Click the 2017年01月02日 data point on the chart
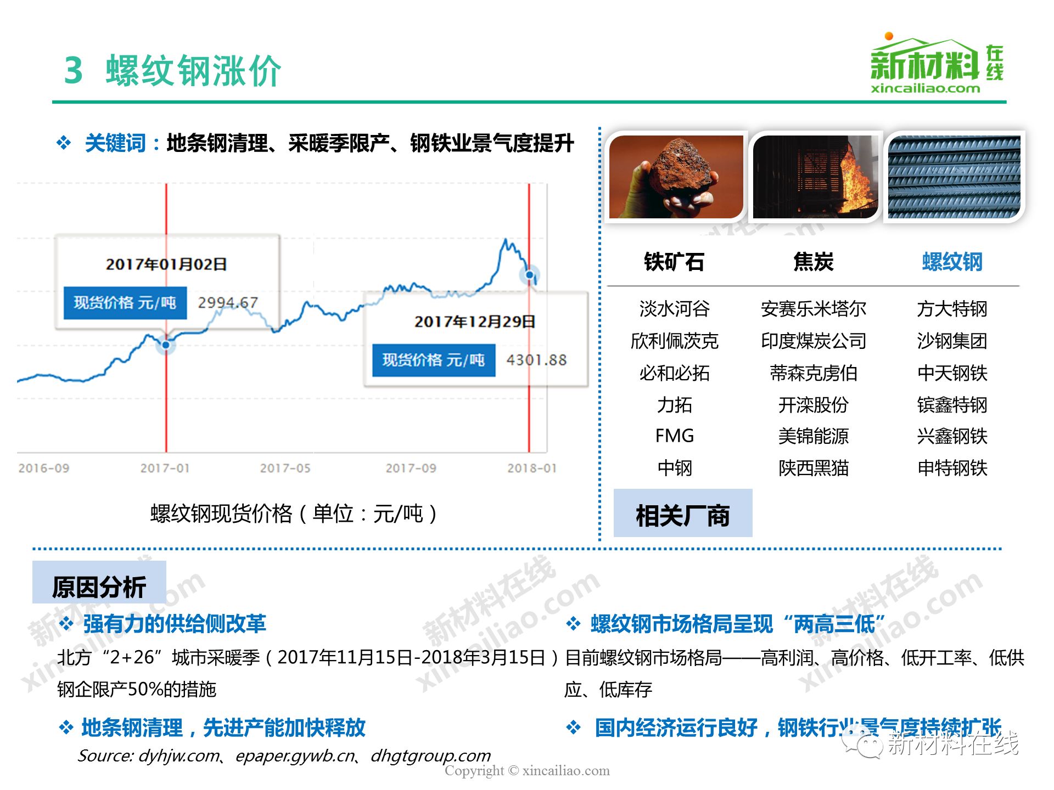The image size is (1054, 790). click(166, 345)
